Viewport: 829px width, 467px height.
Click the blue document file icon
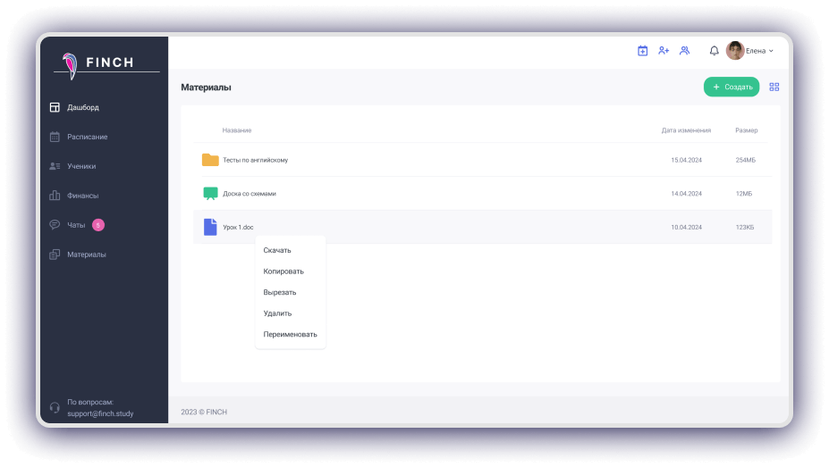(x=210, y=227)
